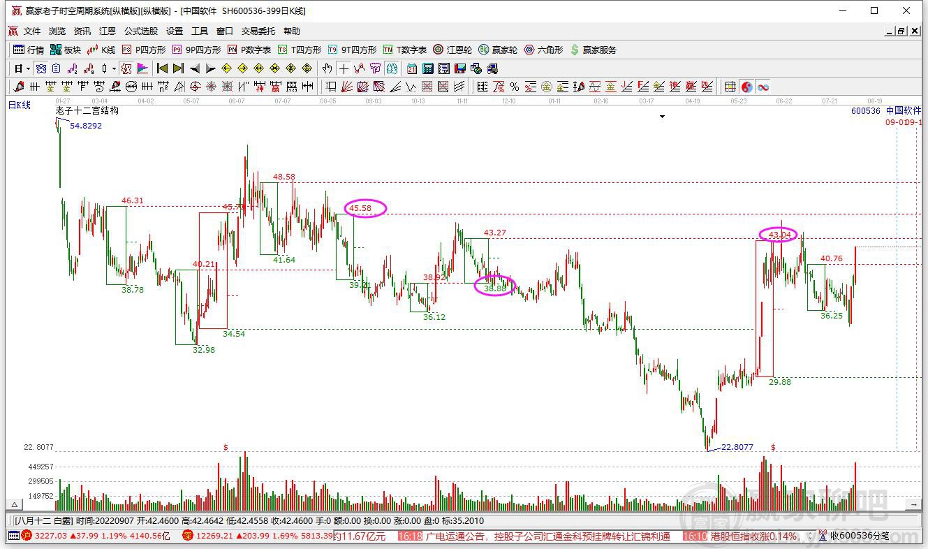Toggle the crosshair cursor

(x=344, y=68)
